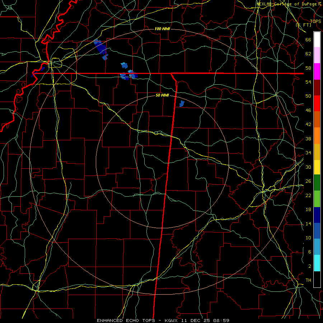This screenshot has width=323, height=323.
Task: Click the KGWX radar site identifier
Action: (172, 320)
